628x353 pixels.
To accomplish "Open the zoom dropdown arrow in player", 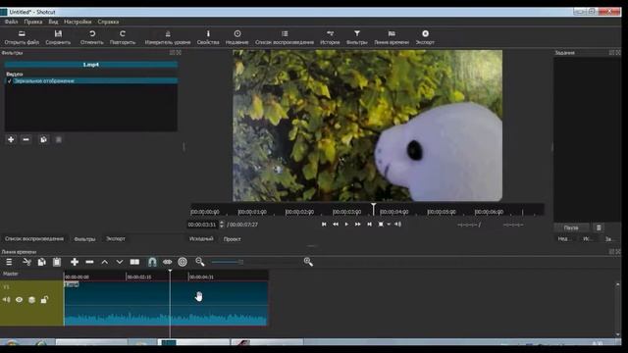I will 389,225.
